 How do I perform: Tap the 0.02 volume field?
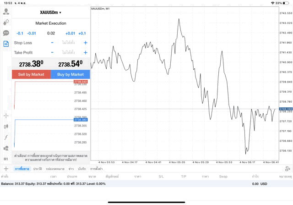[51, 33]
